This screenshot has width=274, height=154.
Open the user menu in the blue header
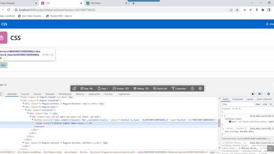pos(270,24)
